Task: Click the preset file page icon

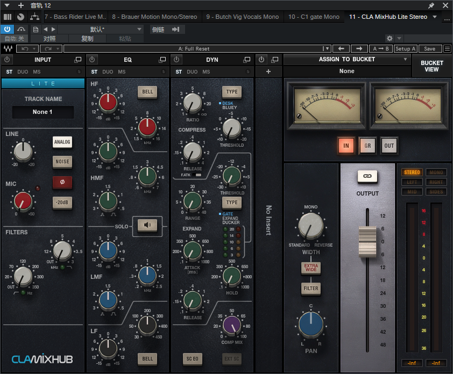Action: tap(36, 29)
